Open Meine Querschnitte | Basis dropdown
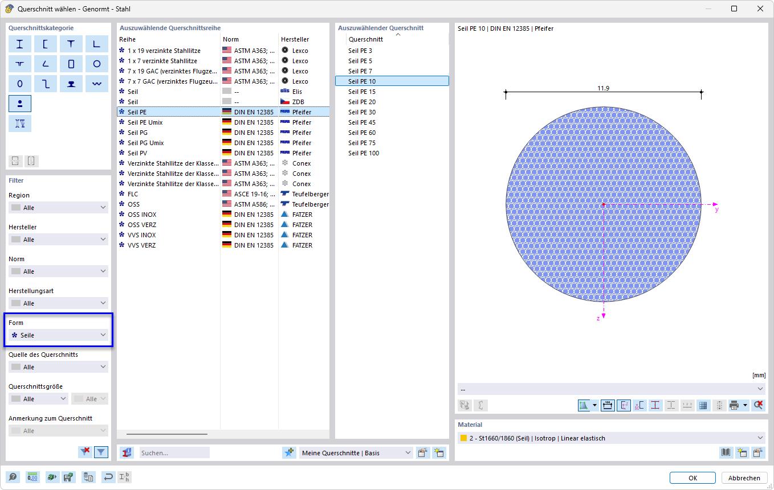 pos(356,453)
